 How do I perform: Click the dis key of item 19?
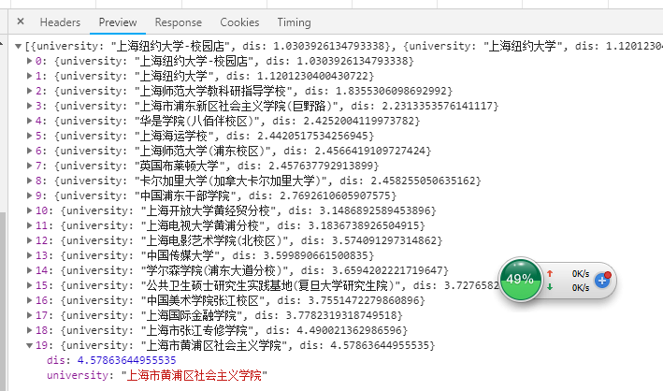57,360
